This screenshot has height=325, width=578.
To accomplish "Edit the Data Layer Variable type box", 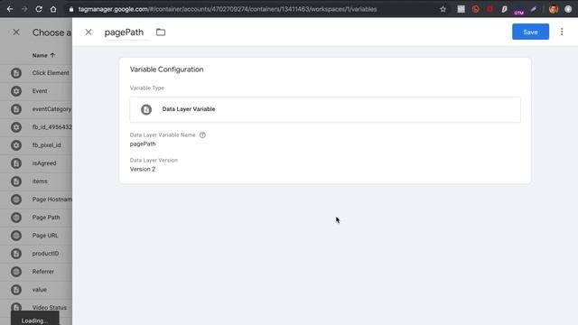I will tap(325, 109).
